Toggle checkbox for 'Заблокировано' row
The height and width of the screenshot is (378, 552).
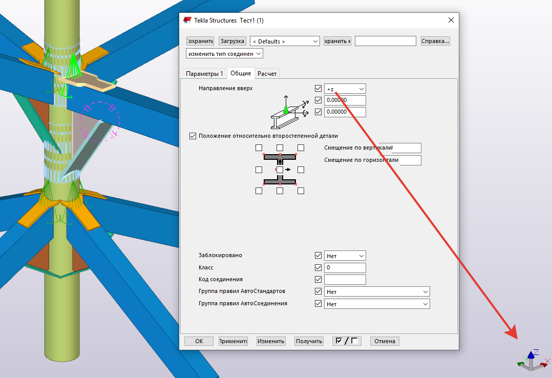click(x=319, y=256)
